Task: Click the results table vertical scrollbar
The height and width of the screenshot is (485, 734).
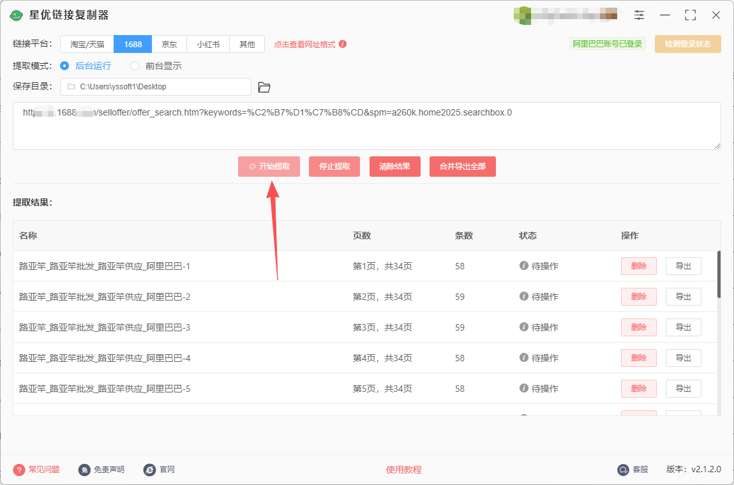Action: point(719,274)
